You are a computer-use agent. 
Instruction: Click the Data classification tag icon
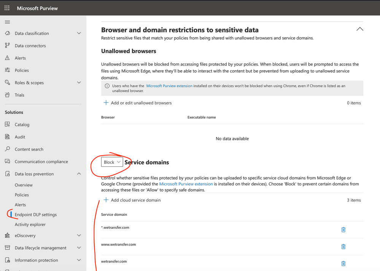8,33
